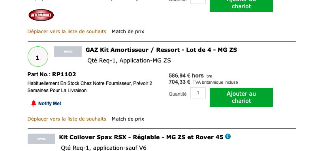
Task: Open the Kit Coilover Spax RSX thumbnail
Action: [x=41, y=139]
